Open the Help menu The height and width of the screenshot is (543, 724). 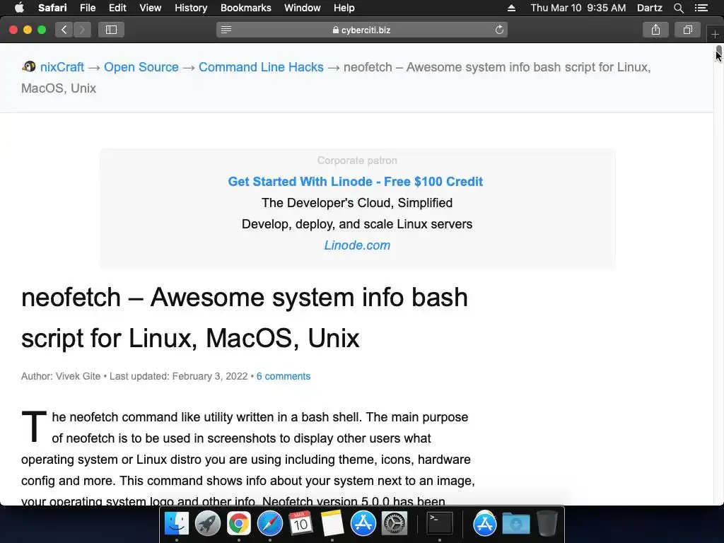[x=344, y=8]
